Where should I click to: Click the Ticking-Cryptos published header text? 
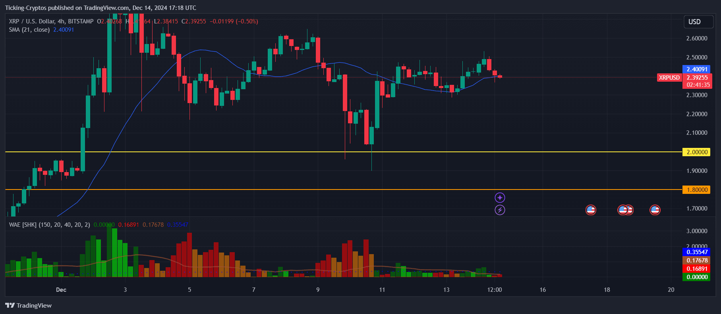[x=101, y=8]
